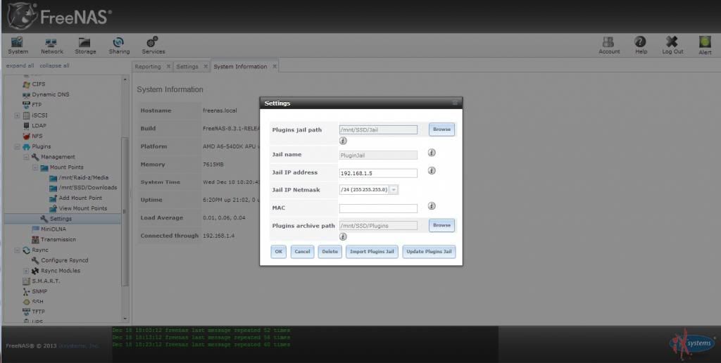Click the MAC input field

coord(378,209)
